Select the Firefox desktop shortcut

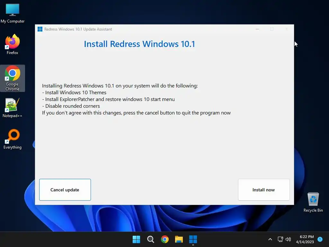13,44
